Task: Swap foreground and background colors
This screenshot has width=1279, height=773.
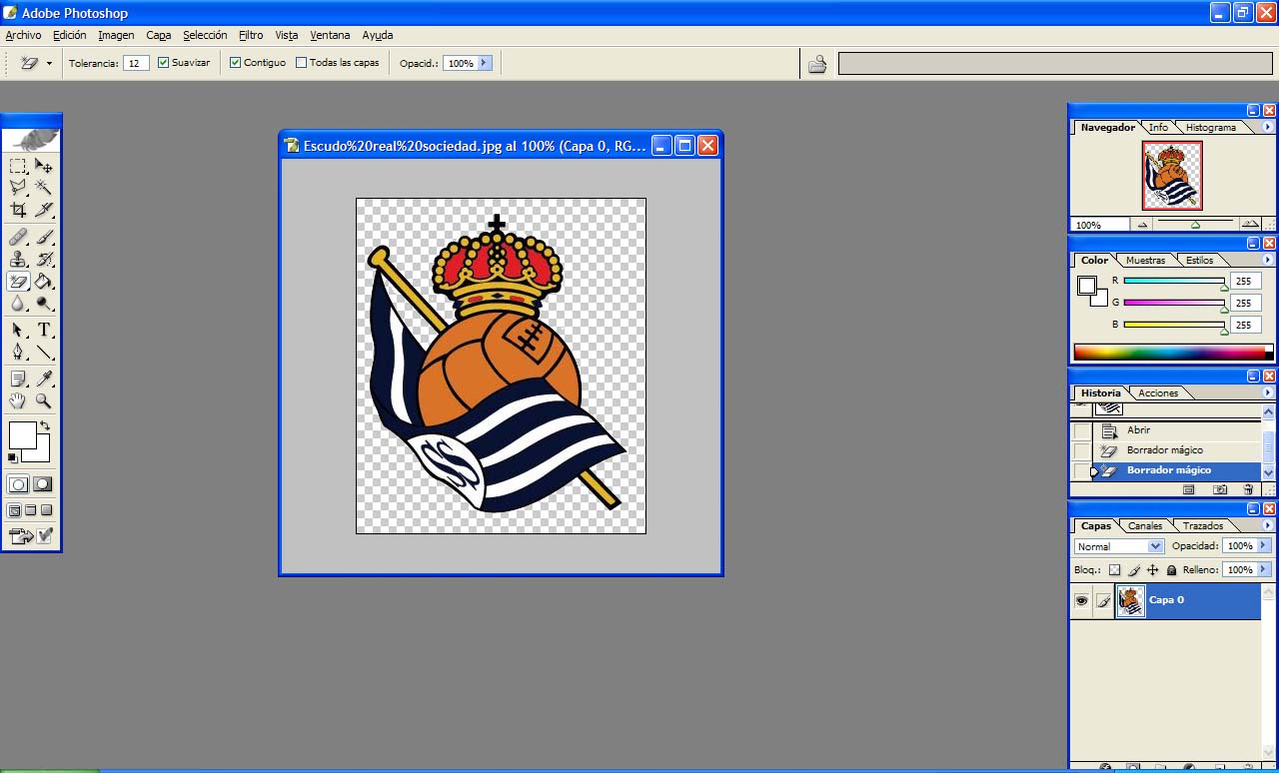Action: click(x=45, y=426)
